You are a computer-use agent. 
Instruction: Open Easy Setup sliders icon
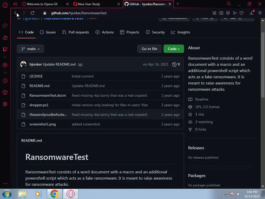point(260,13)
